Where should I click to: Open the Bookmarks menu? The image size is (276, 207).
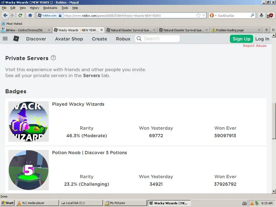pyautogui.click(x=50, y=8)
